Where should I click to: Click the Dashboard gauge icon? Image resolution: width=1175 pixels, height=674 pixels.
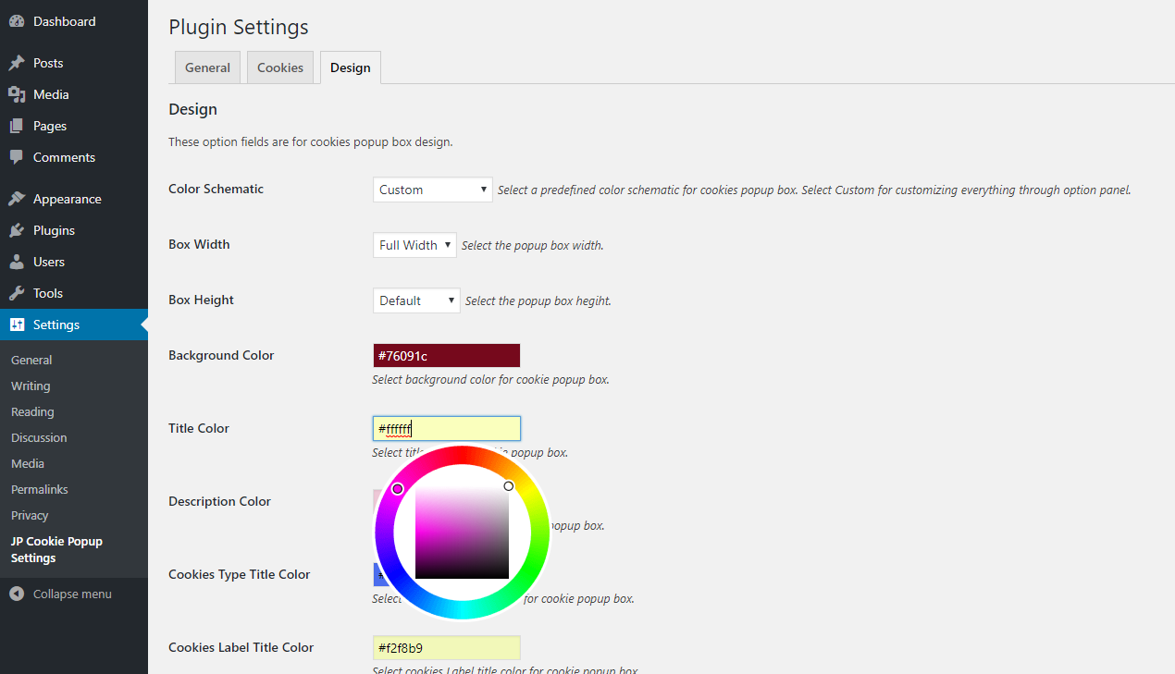coord(17,21)
